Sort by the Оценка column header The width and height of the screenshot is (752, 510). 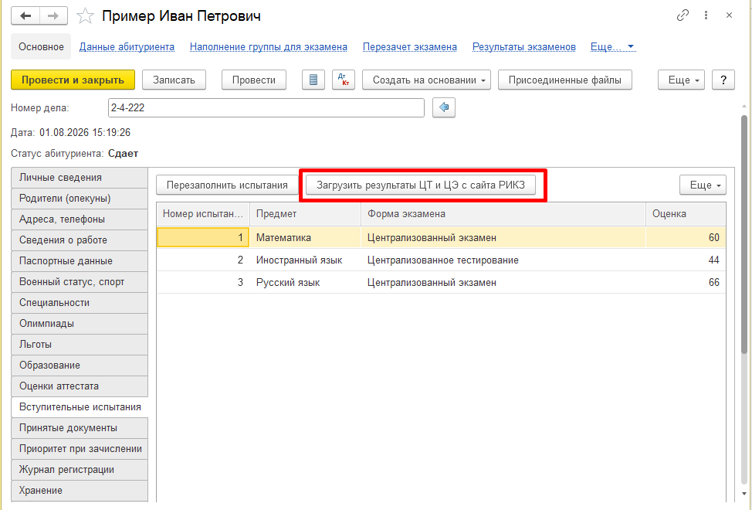686,214
